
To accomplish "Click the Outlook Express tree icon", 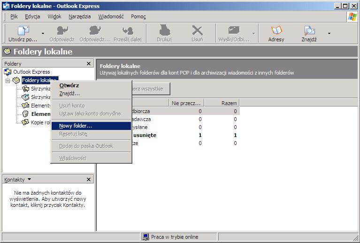I will tap(8, 72).
